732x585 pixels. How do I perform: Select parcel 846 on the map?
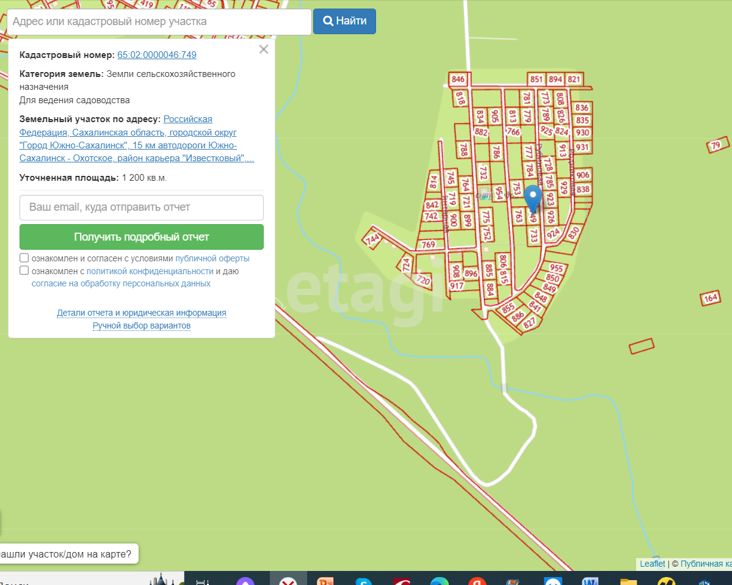tap(458, 79)
